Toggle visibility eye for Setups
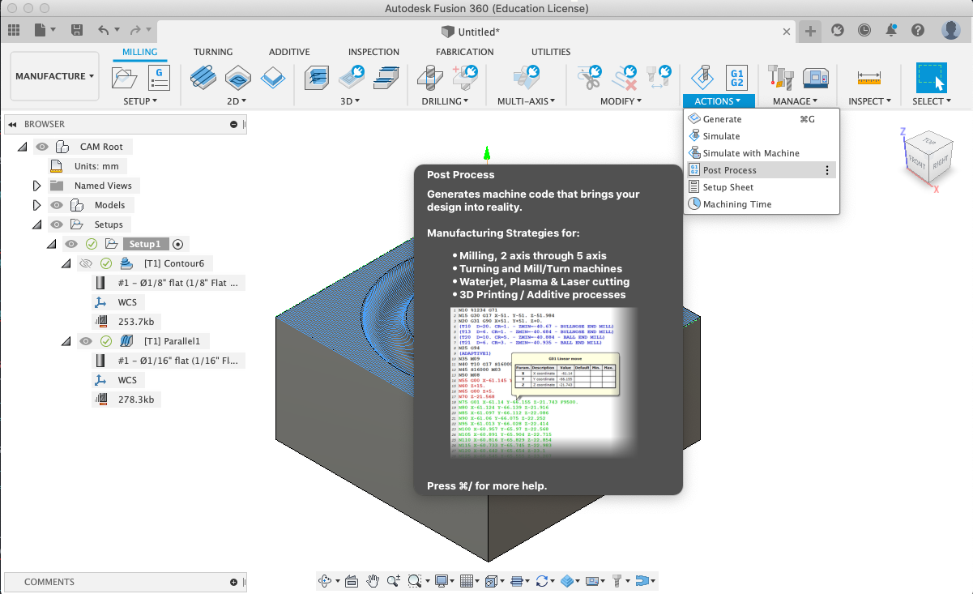Image resolution: width=973 pixels, height=594 pixels. (57, 224)
